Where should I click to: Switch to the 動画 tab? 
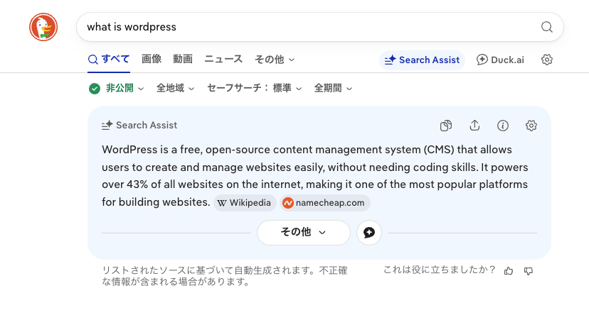(183, 59)
